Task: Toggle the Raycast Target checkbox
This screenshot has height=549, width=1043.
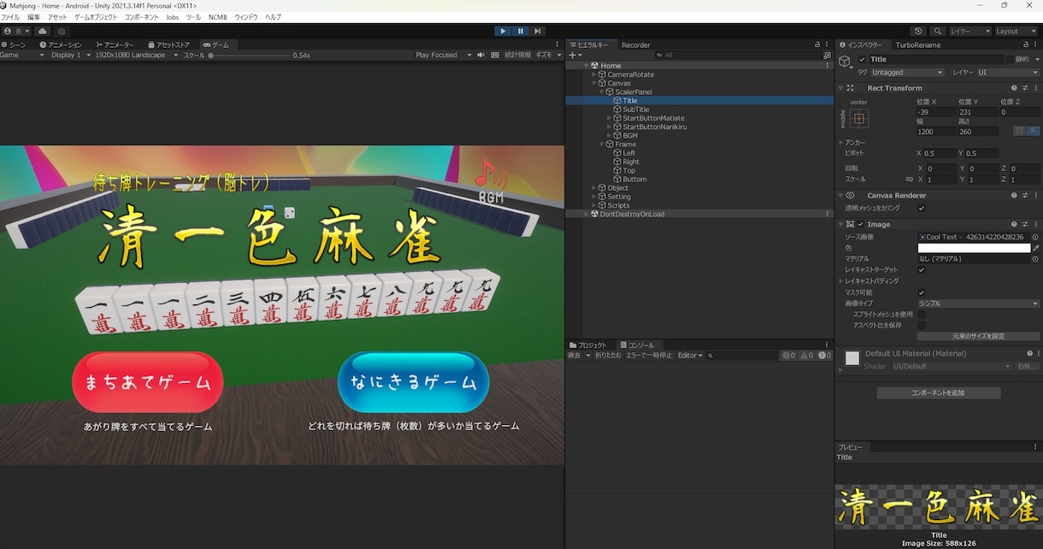Action: coord(922,269)
